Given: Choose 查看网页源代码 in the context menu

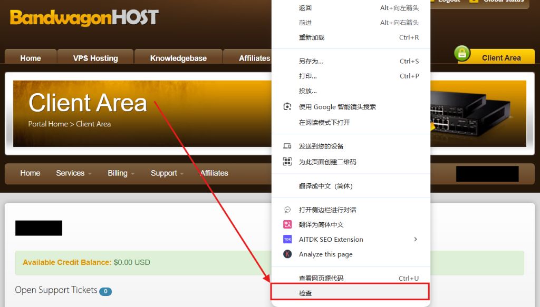Looking at the screenshot, I should [321, 278].
